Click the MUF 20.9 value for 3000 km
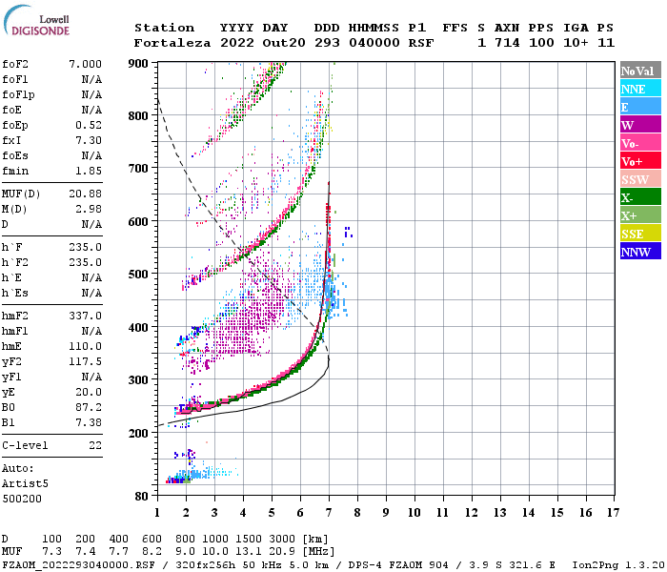667x572 pixels. point(282,552)
